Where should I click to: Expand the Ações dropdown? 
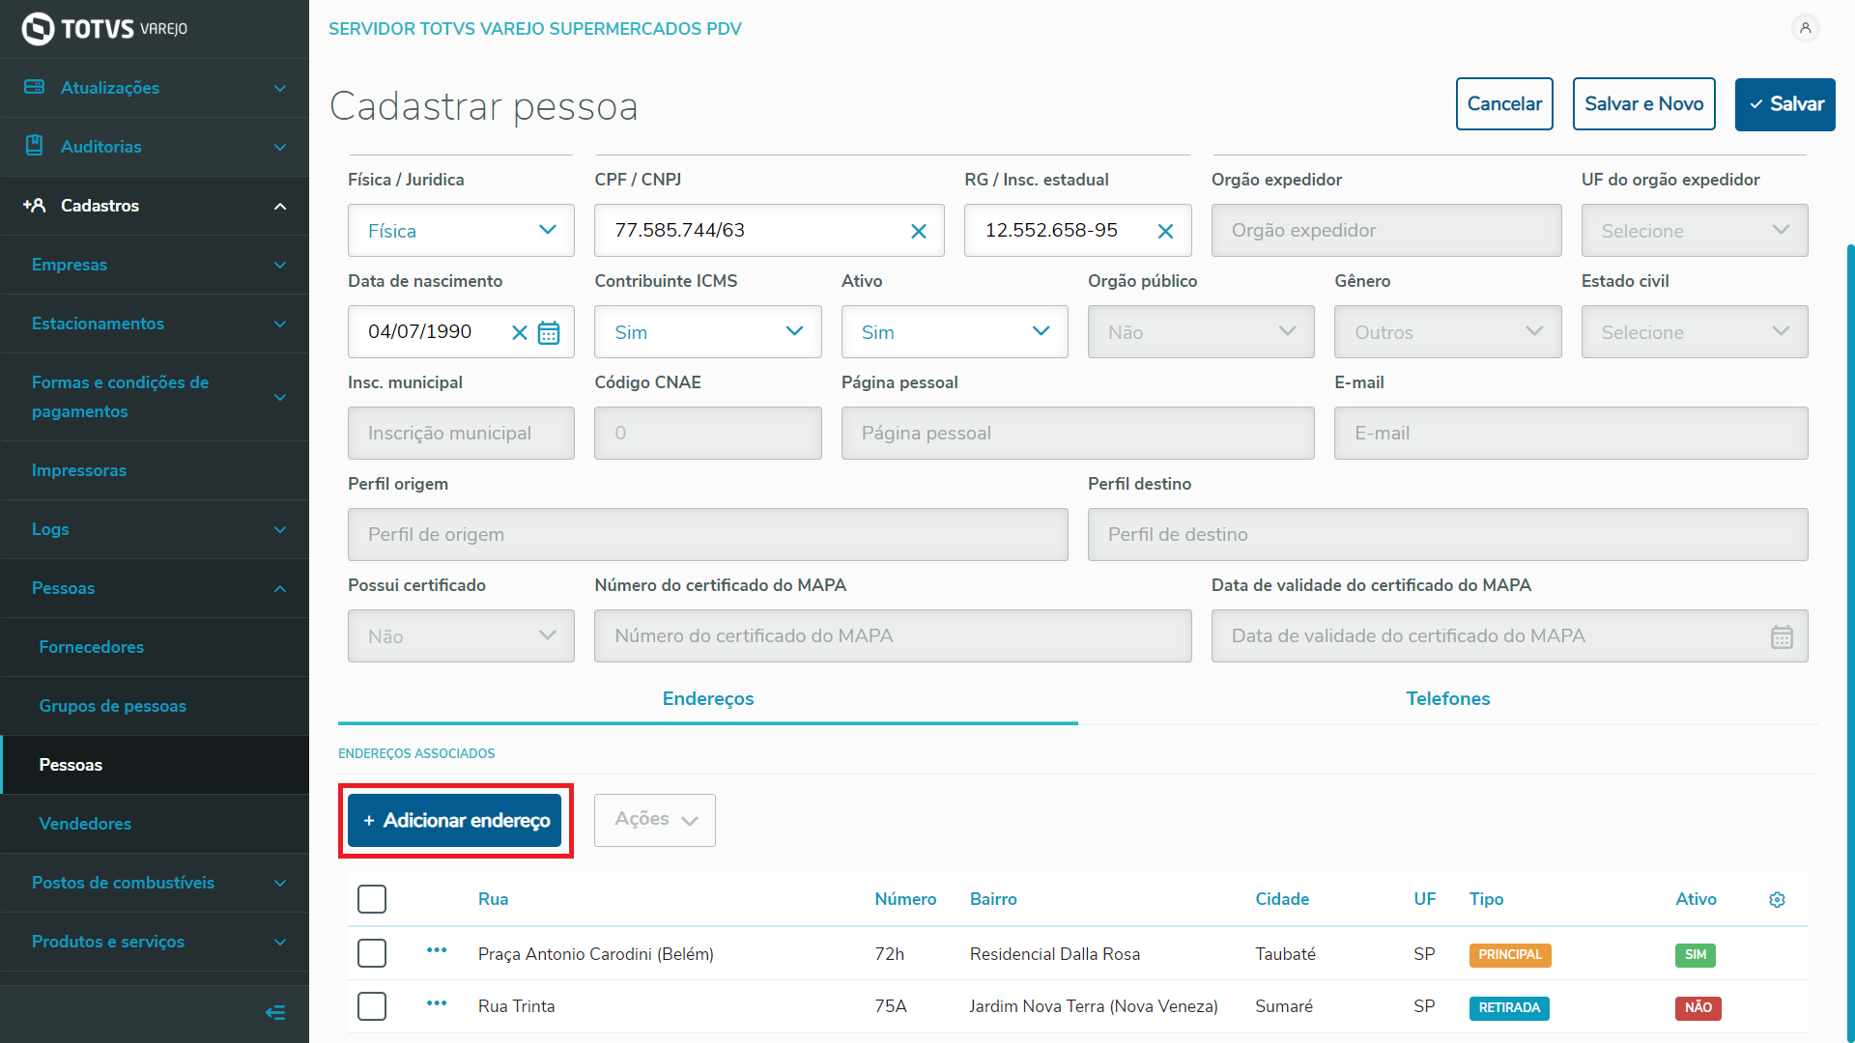(655, 820)
